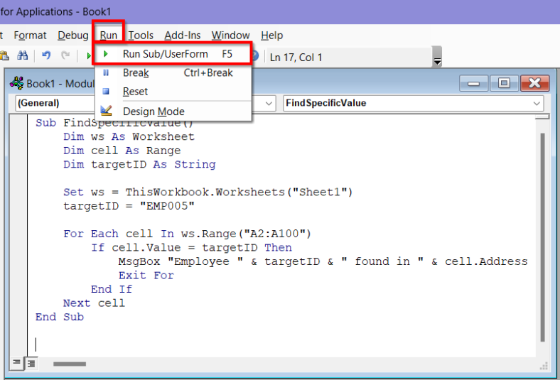Click the "End If" code line

pos(112,289)
